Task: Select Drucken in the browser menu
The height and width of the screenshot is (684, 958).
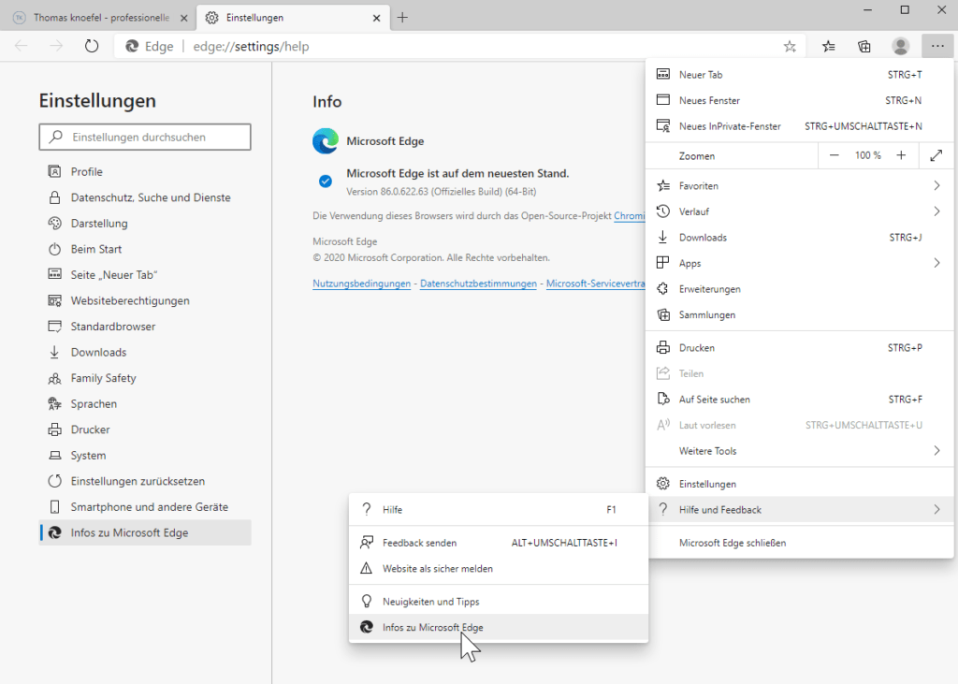Action: [799, 348]
